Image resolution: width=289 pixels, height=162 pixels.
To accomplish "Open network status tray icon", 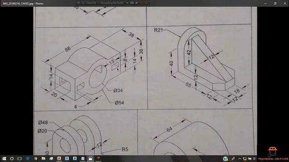I will coord(245,158).
